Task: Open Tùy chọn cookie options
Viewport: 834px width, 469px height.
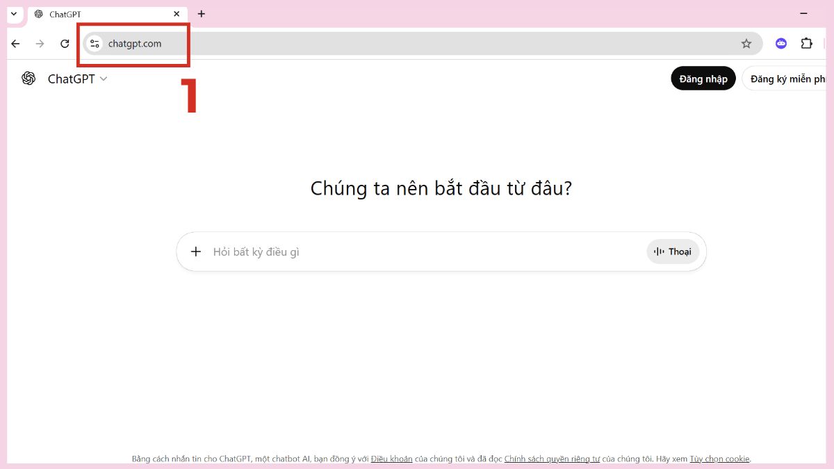Action: pyautogui.click(x=721, y=459)
